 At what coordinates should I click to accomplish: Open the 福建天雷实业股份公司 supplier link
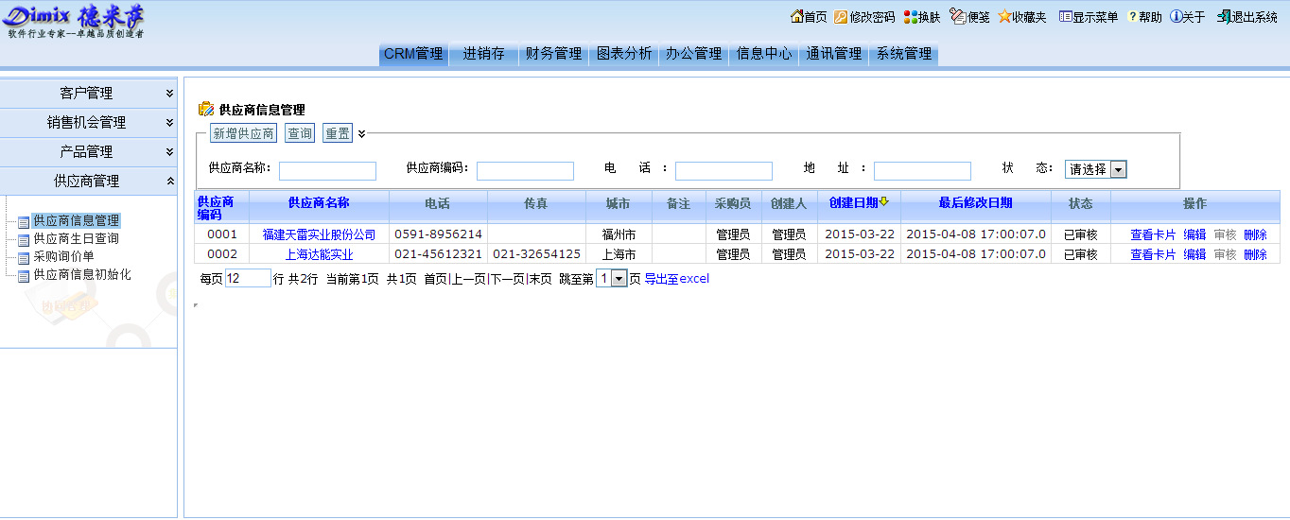[319, 234]
